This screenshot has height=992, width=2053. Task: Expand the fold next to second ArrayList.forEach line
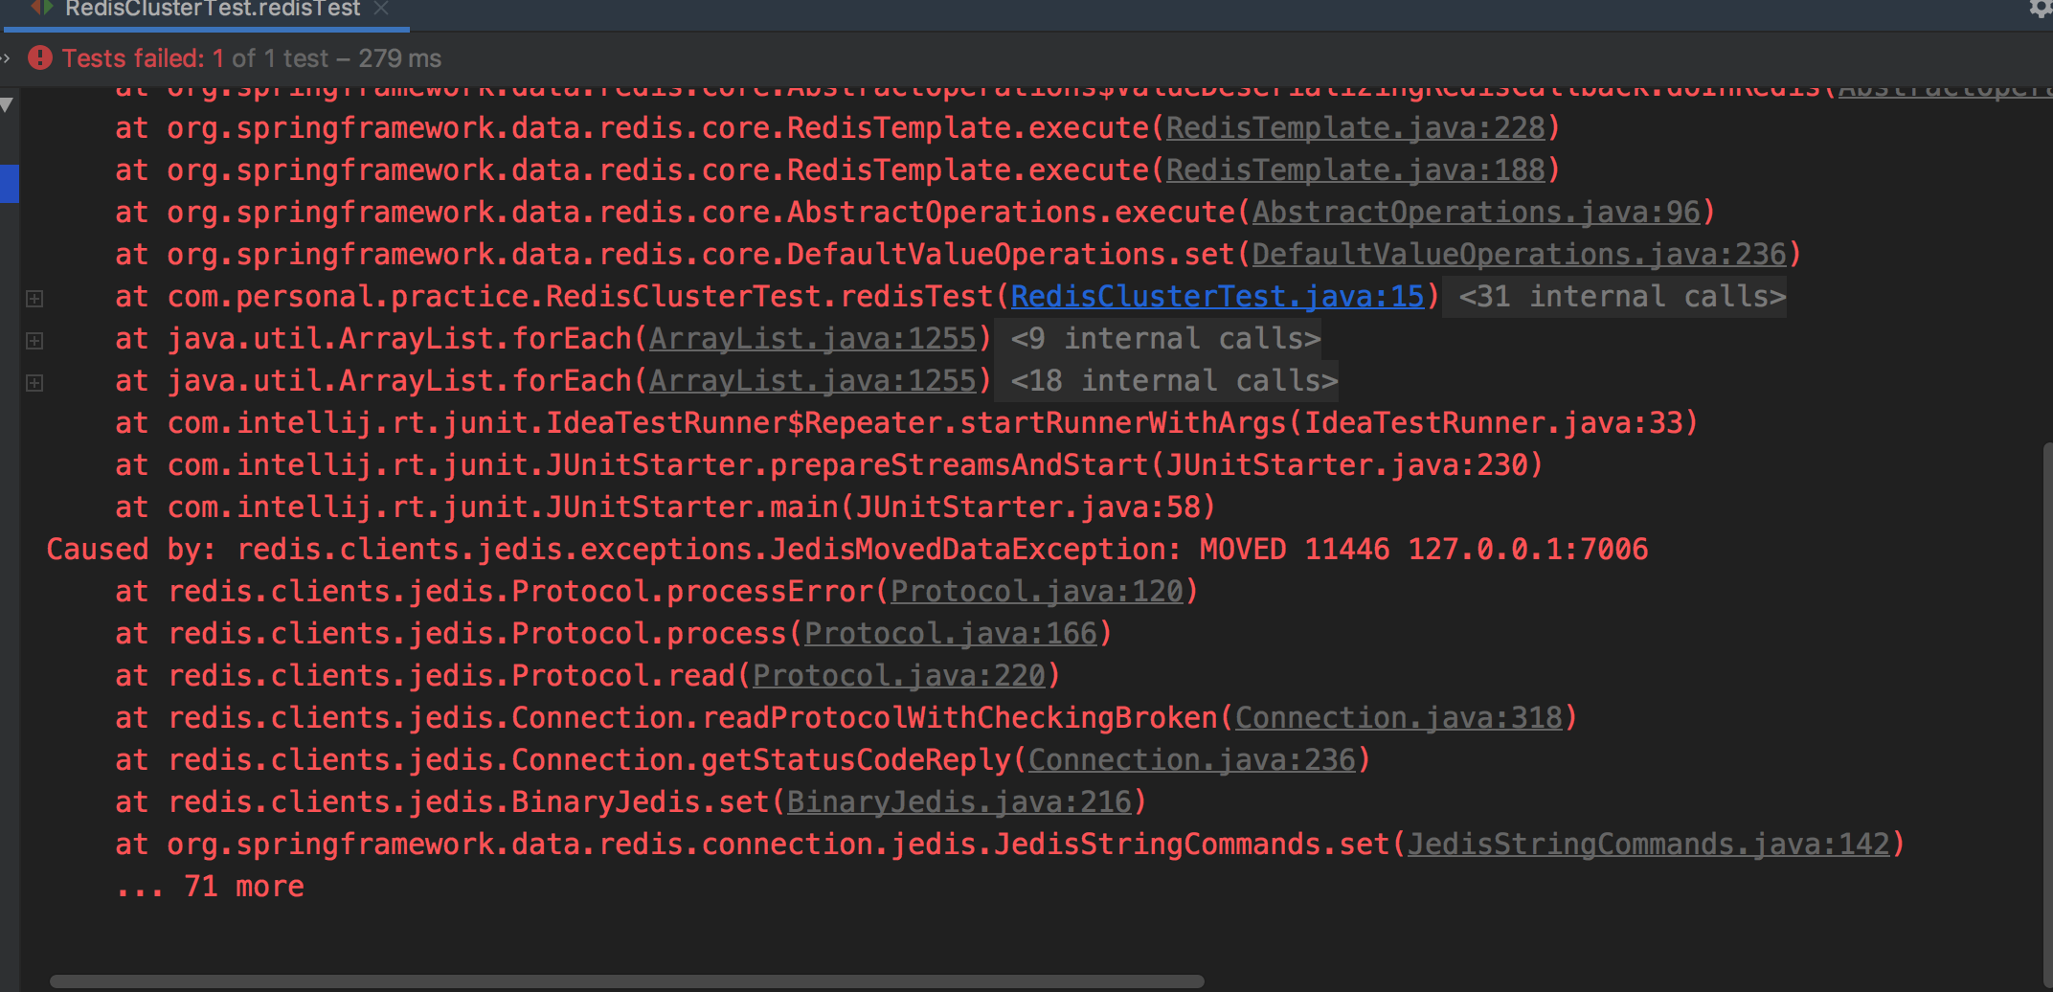(34, 382)
